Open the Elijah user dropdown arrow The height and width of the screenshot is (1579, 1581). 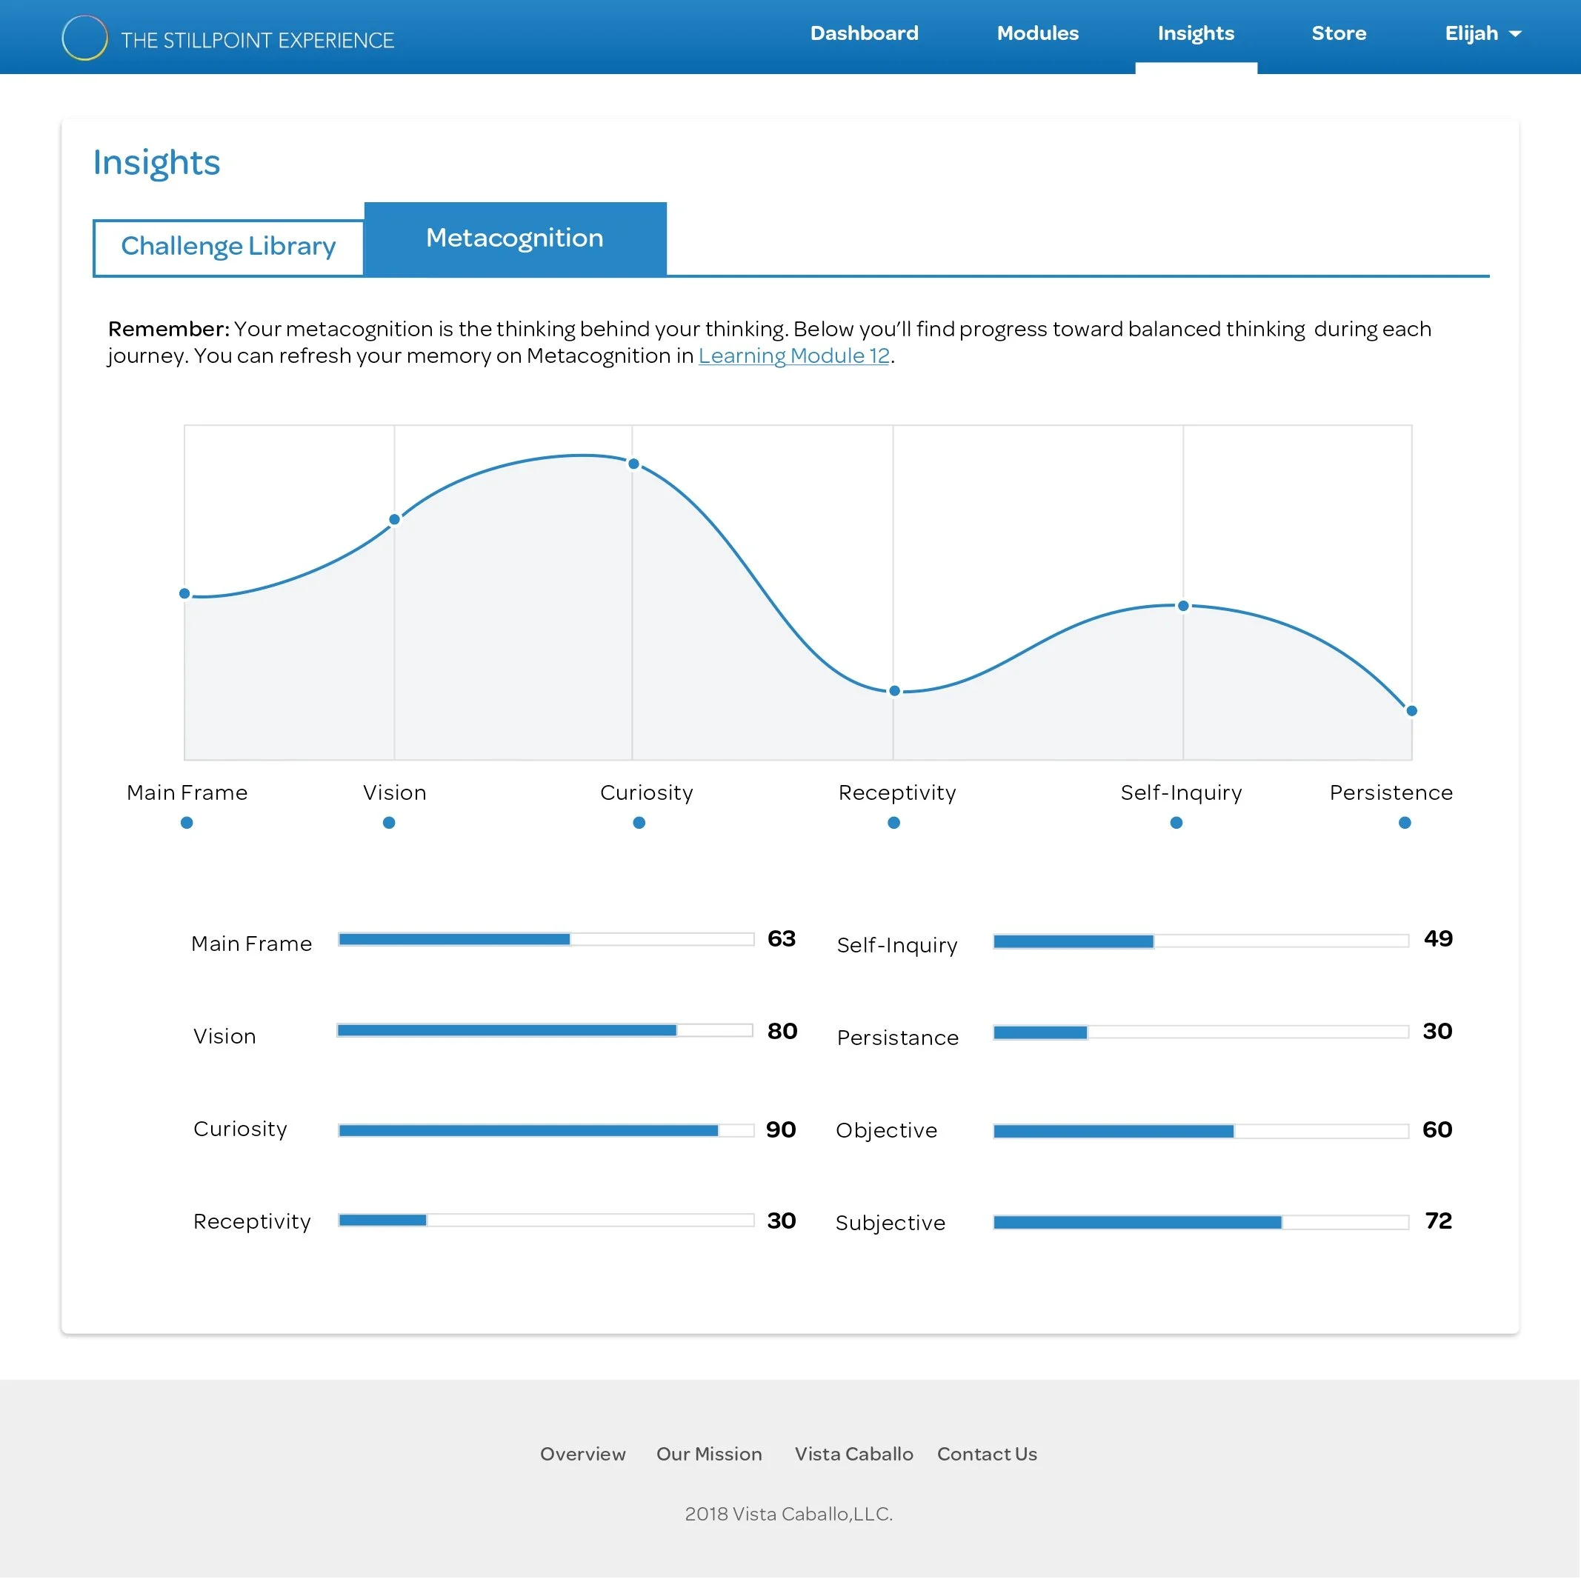point(1515,34)
